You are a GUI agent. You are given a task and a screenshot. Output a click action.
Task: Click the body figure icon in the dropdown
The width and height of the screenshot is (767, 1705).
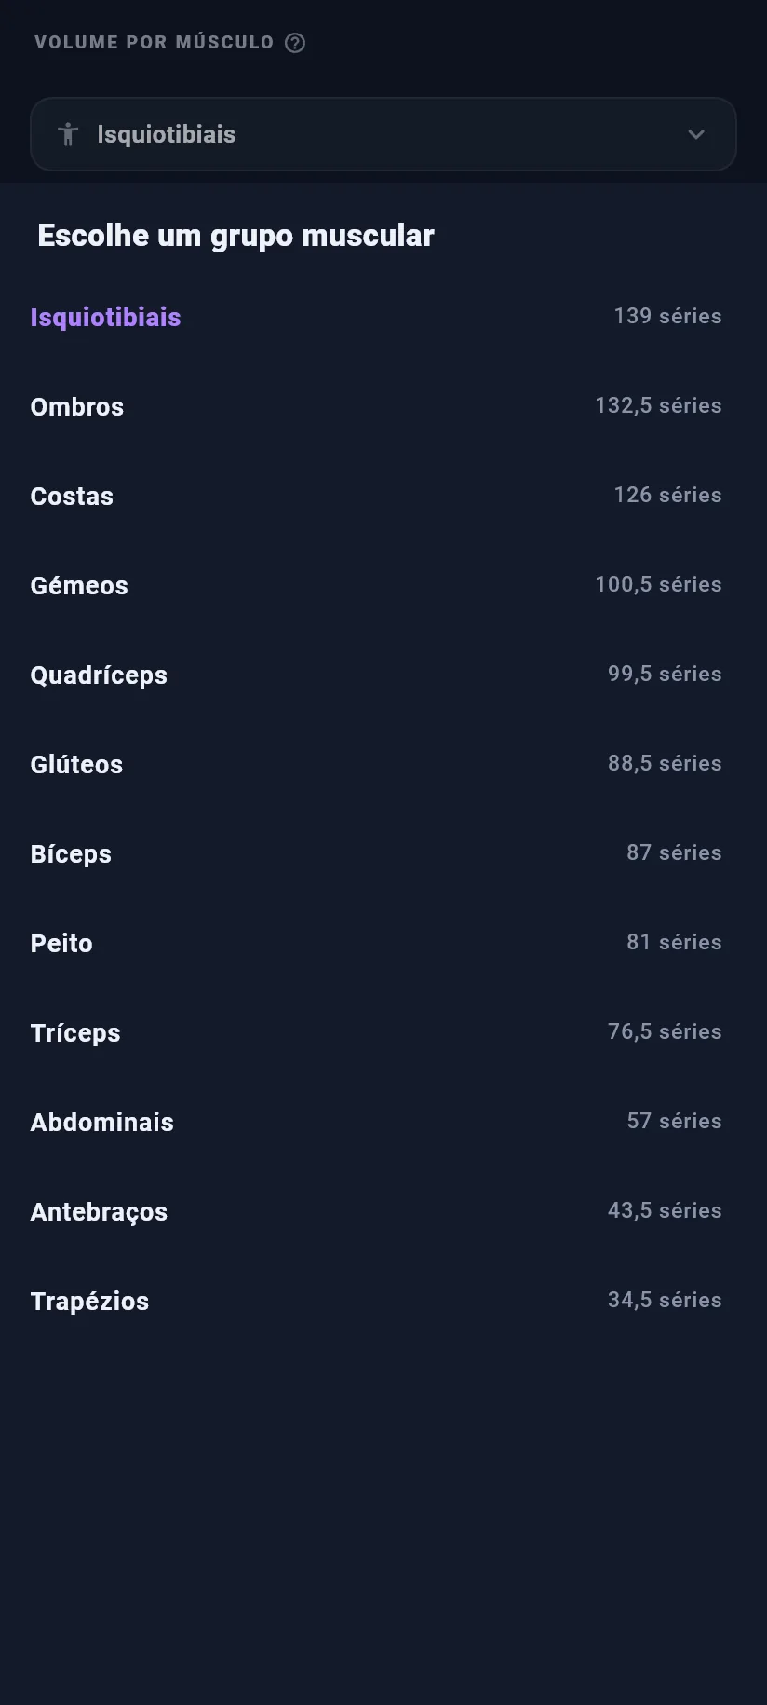pos(68,134)
